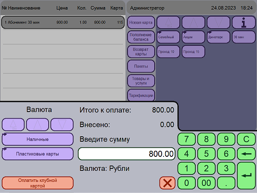Expand the Пластиковые карты payment group
Viewport: 257px width, 193px height.
[38, 154]
